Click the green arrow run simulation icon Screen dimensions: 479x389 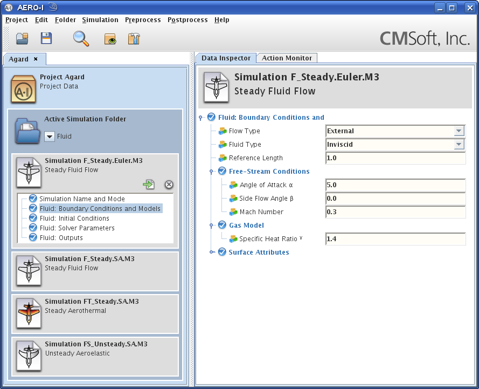[149, 185]
